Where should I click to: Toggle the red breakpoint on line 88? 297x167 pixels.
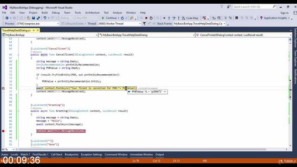coord(3,131)
